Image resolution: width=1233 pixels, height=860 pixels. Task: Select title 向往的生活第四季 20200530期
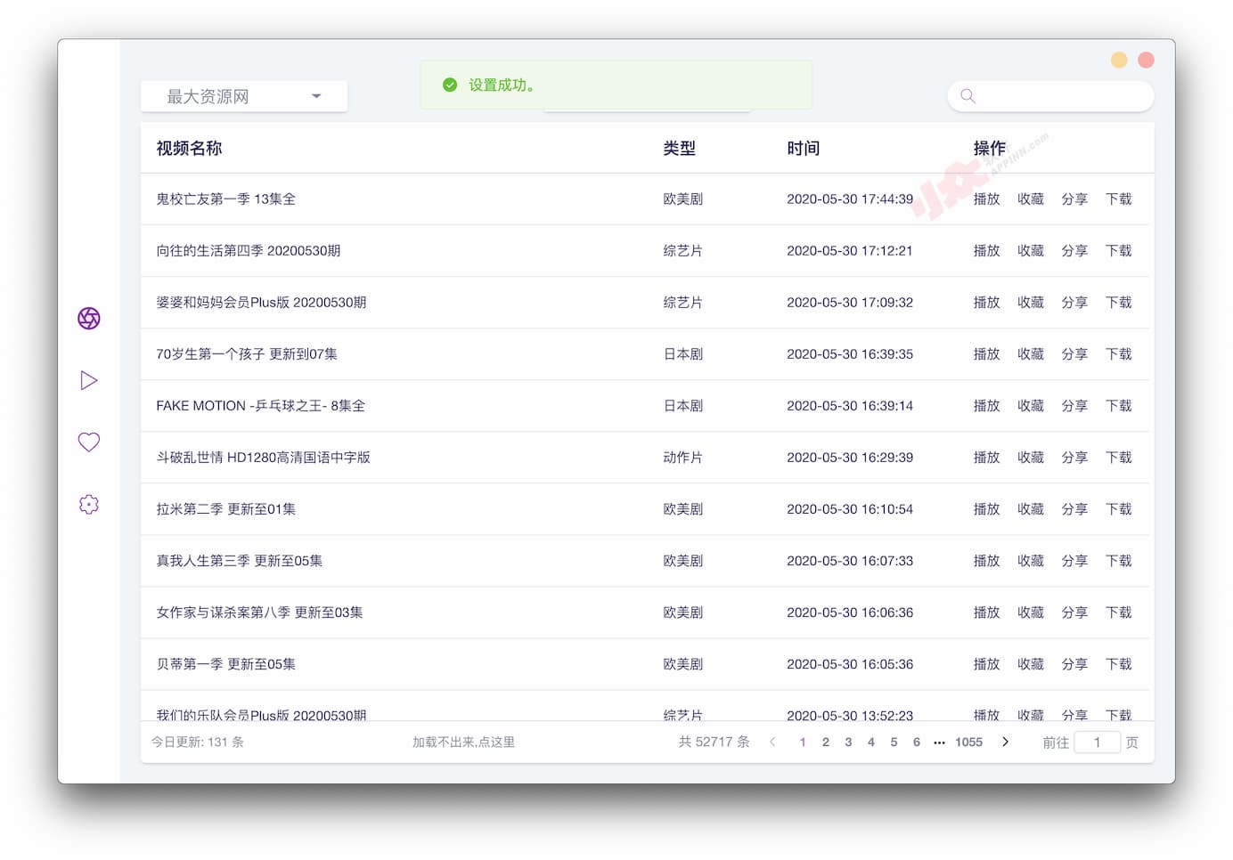[249, 251]
